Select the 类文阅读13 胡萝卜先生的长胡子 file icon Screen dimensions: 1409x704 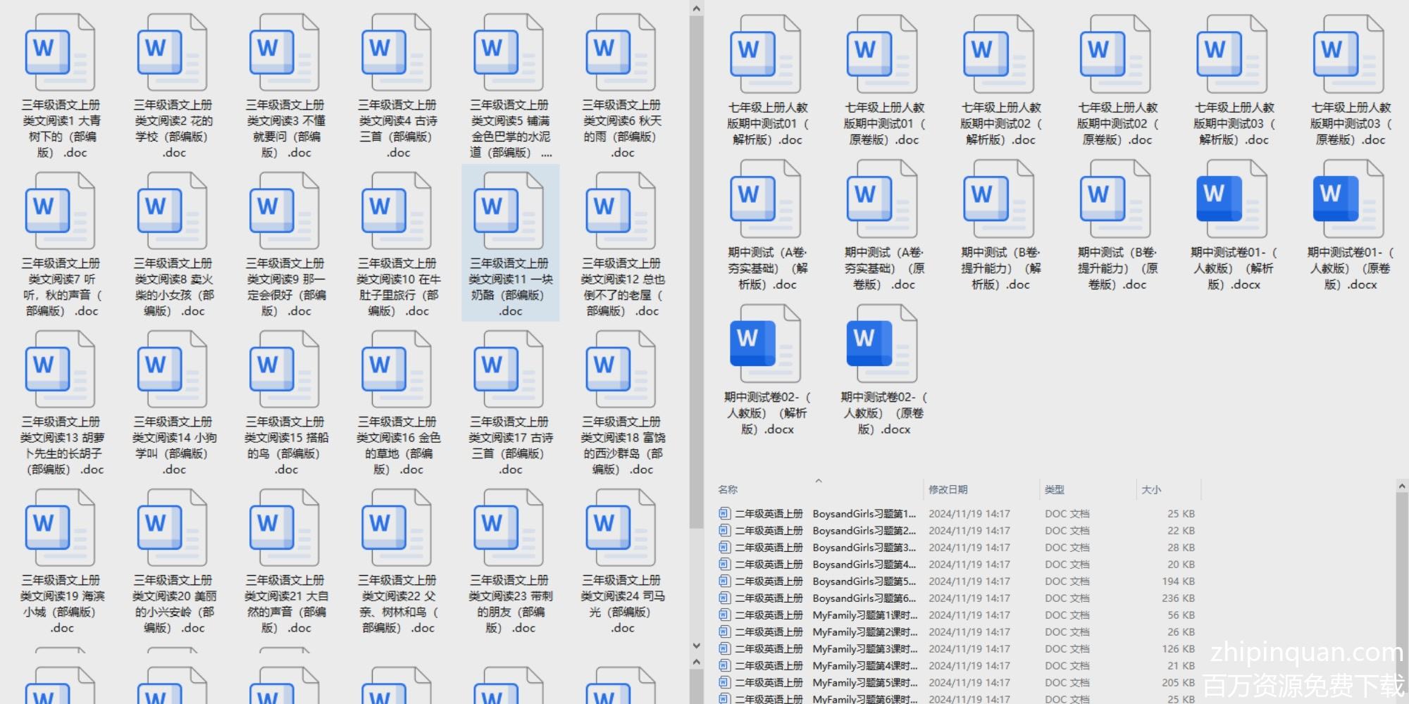[x=60, y=370]
